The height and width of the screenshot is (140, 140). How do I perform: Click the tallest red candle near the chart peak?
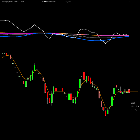pyautogui.click(x=84, y=76)
